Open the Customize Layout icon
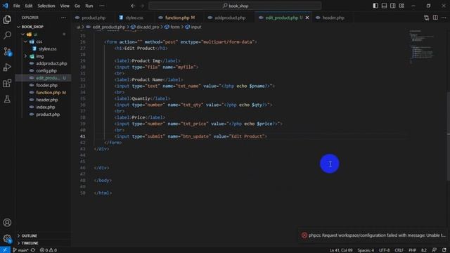The height and width of the screenshot is (253, 450). point(401,6)
